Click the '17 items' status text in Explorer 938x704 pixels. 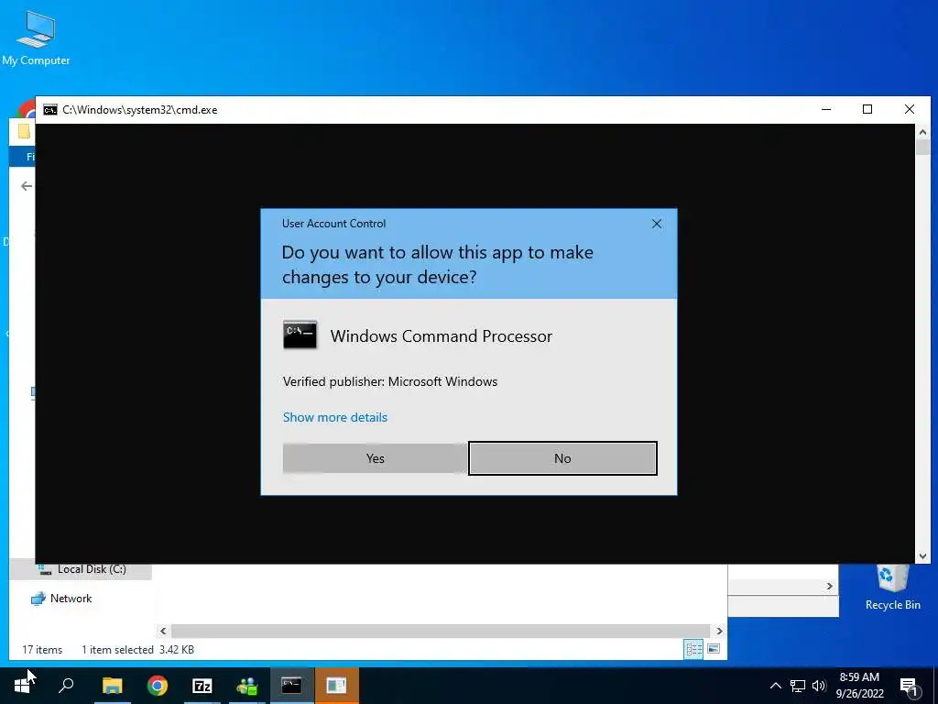(42, 650)
